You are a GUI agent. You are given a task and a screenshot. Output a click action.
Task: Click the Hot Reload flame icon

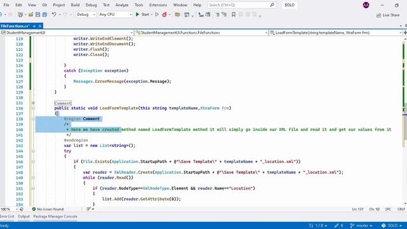(164, 15)
